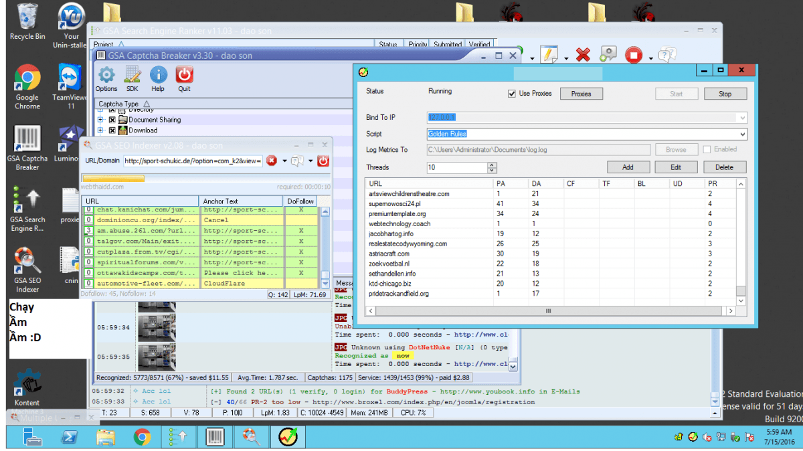803x451 pixels.
Task: Toggle the Directory captcha type checkbox
Action: pos(112,110)
